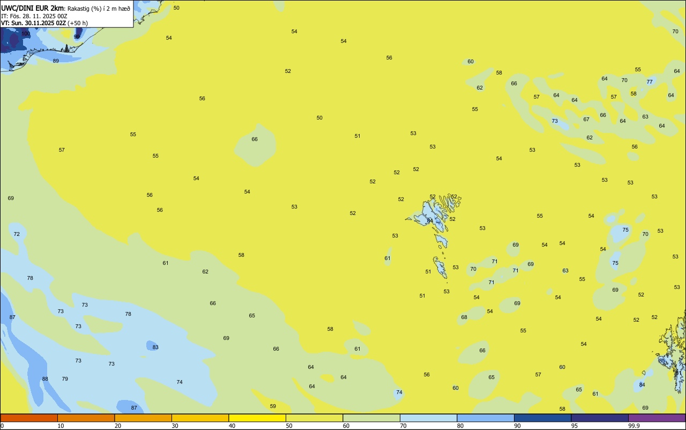Click the '20' legend tick label
Image resolution: width=686 pixels, height=430 pixels.
point(118,426)
